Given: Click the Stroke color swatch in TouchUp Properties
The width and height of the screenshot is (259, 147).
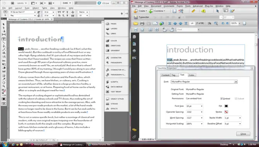Looking at the screenshot, I should [x=226, y=112].
